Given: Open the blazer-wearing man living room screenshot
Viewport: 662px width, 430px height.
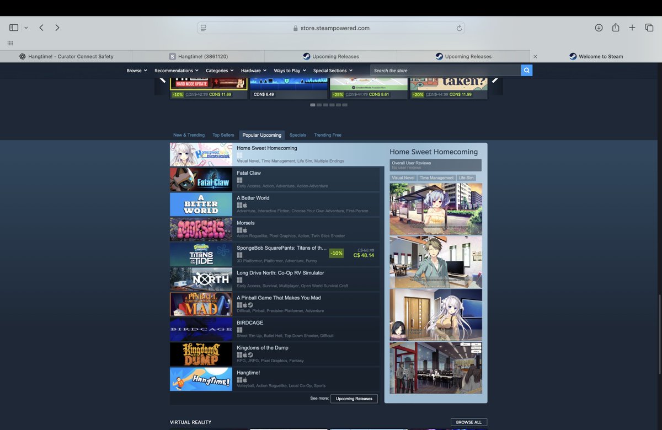Looking at the screenshot, I should pos(436,262).
